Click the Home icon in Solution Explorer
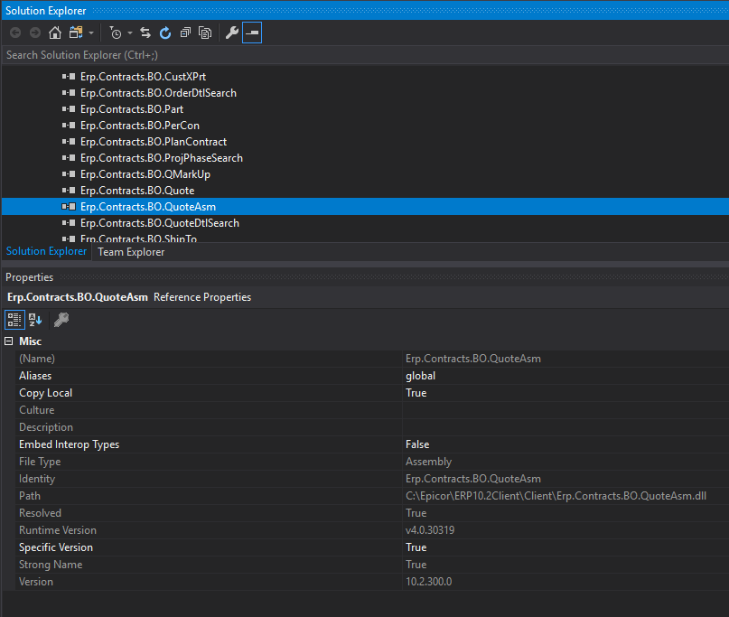This screenshot has height=617, width=729. click(x=55, y=33)
